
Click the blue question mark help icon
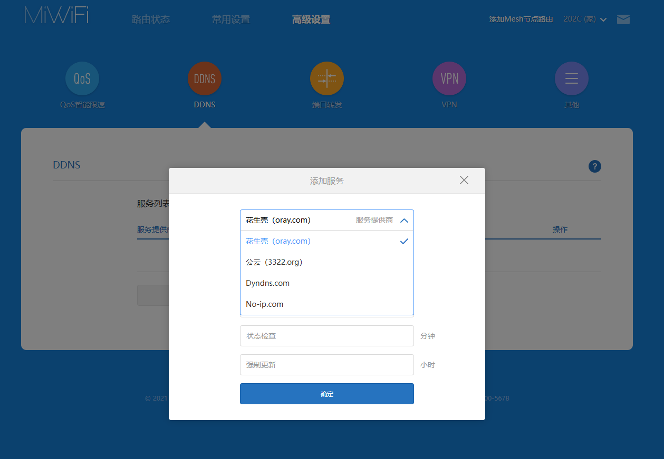click(x=594, y=166)
